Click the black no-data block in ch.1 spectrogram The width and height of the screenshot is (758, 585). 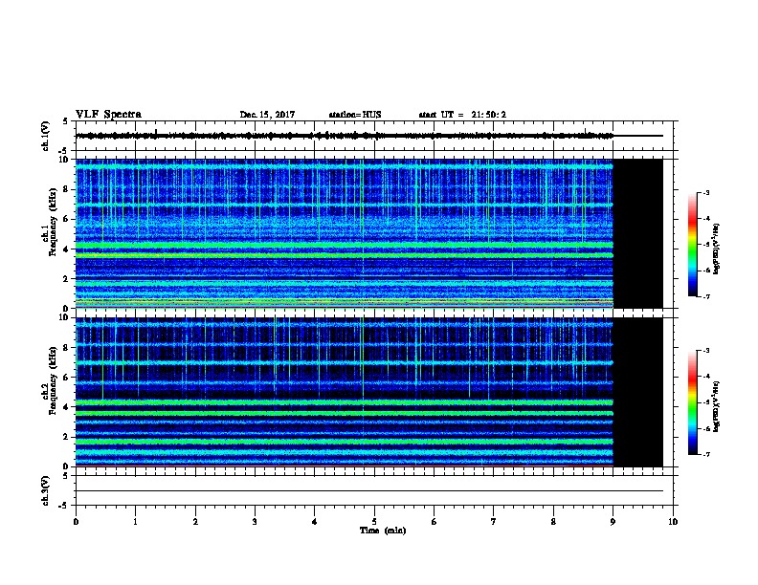coord(638,233)
